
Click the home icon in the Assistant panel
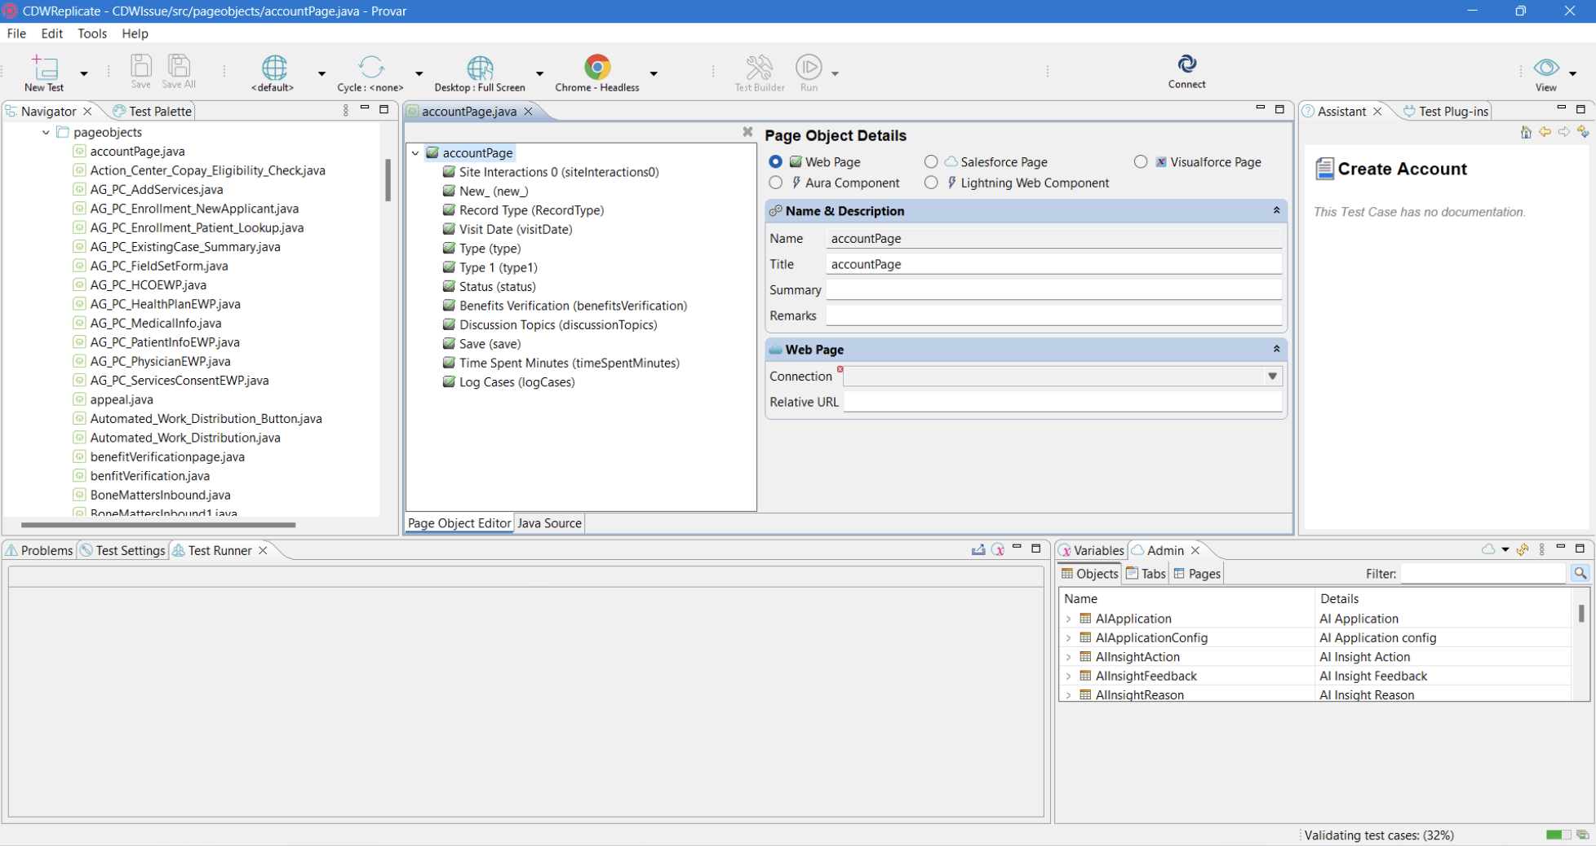(1527, 132)
